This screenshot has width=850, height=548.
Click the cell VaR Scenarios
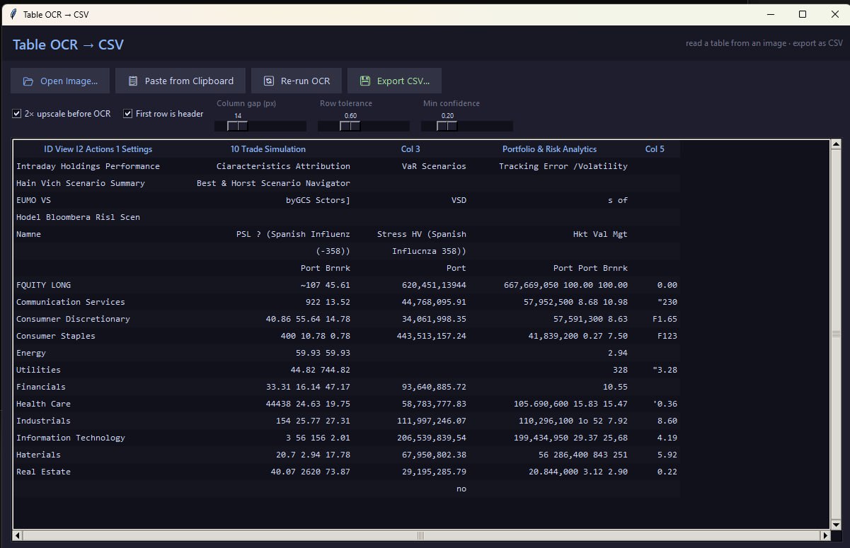click(x=434, y=166)
